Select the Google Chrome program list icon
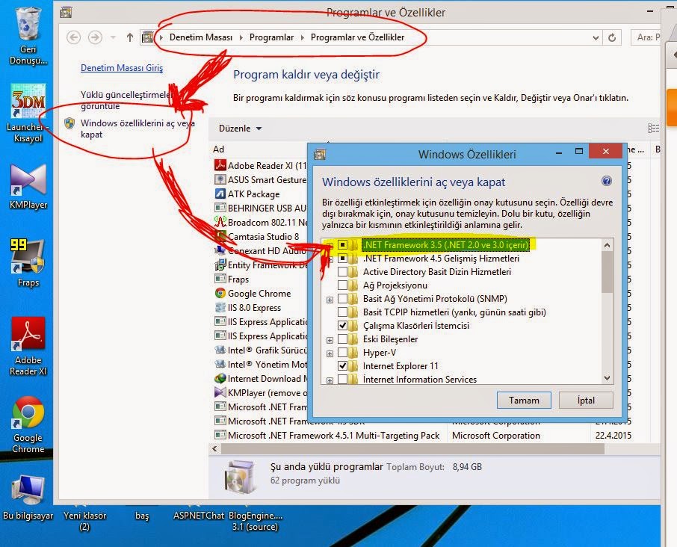The width and height of the screenshot is (677, 547). (x=220, y=293)
